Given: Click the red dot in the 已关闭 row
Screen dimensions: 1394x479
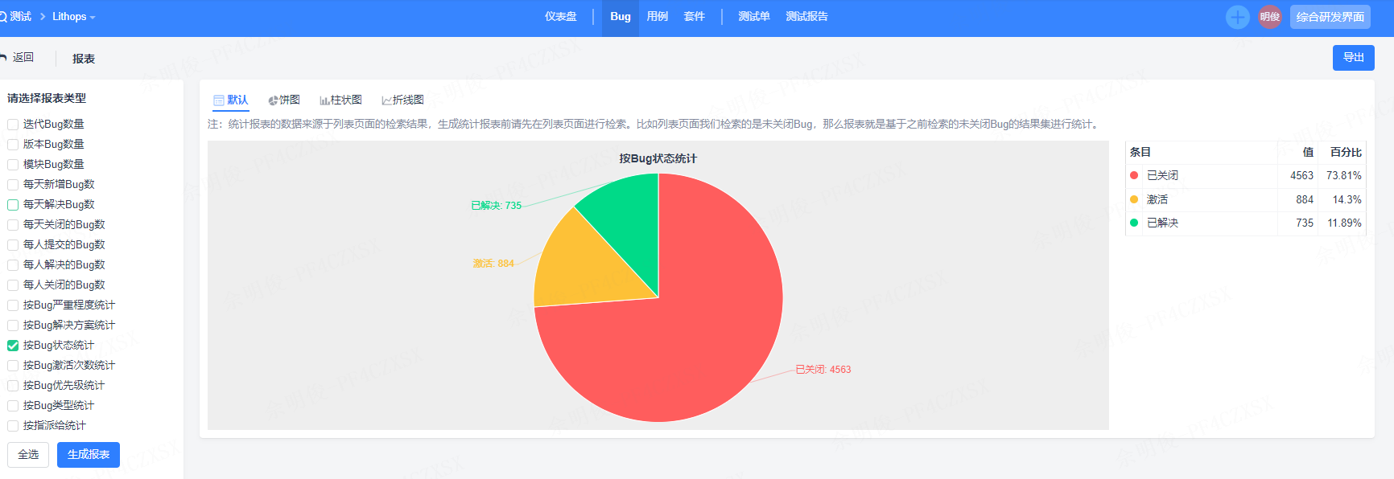Looking at the screenshot, I should [x=1134, y=175].
